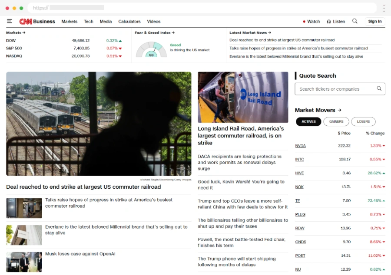The width and height of the screenshot is (391, 275).
Task: Open headline 'Deal reached to end strike' below photo
Action: click(x=83, y=187)
